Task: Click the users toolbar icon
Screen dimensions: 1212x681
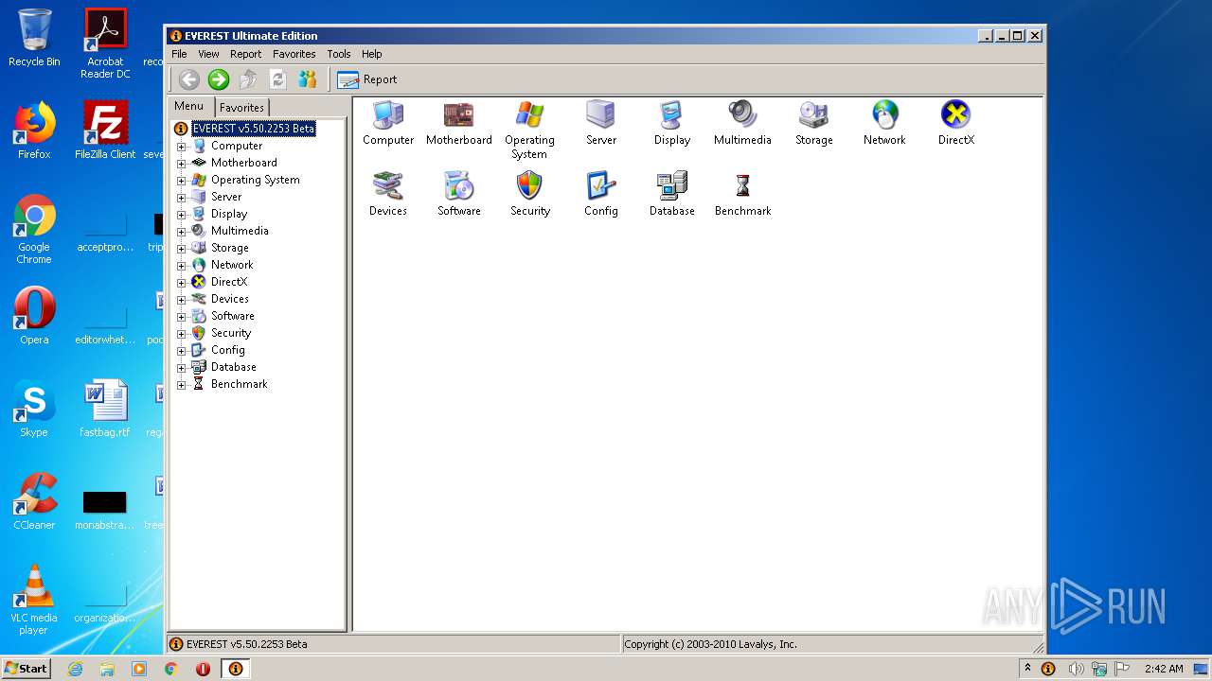Action: (307, 79)
